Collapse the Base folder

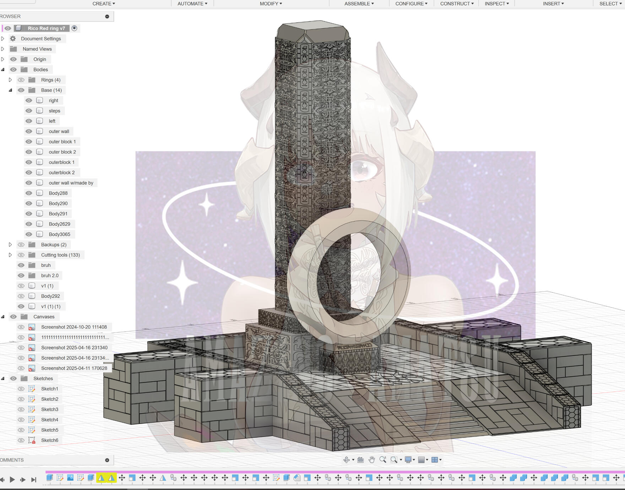[10, 90]
